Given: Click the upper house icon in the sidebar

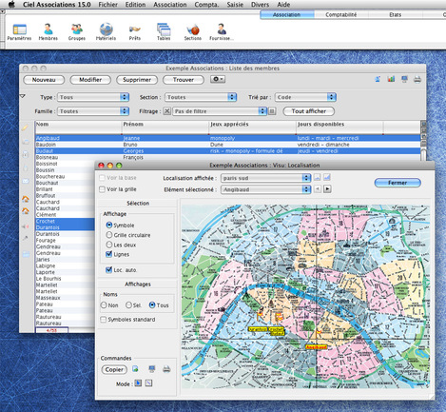Looking at the screenshot, I should coord(26,199).
